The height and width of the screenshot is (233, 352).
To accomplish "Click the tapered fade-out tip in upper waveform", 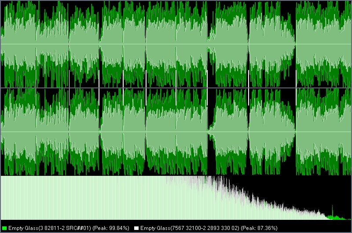I will tap(294, 43).
